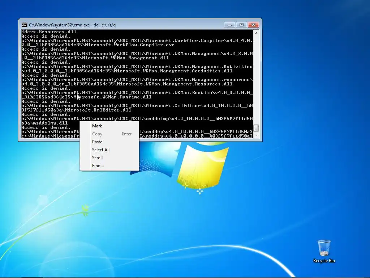Viewport: 370px width, 278px height.
Task: Click the line ending 'Microsoft.WSMan.Runtime.dll'
Action: click(86, 97)
